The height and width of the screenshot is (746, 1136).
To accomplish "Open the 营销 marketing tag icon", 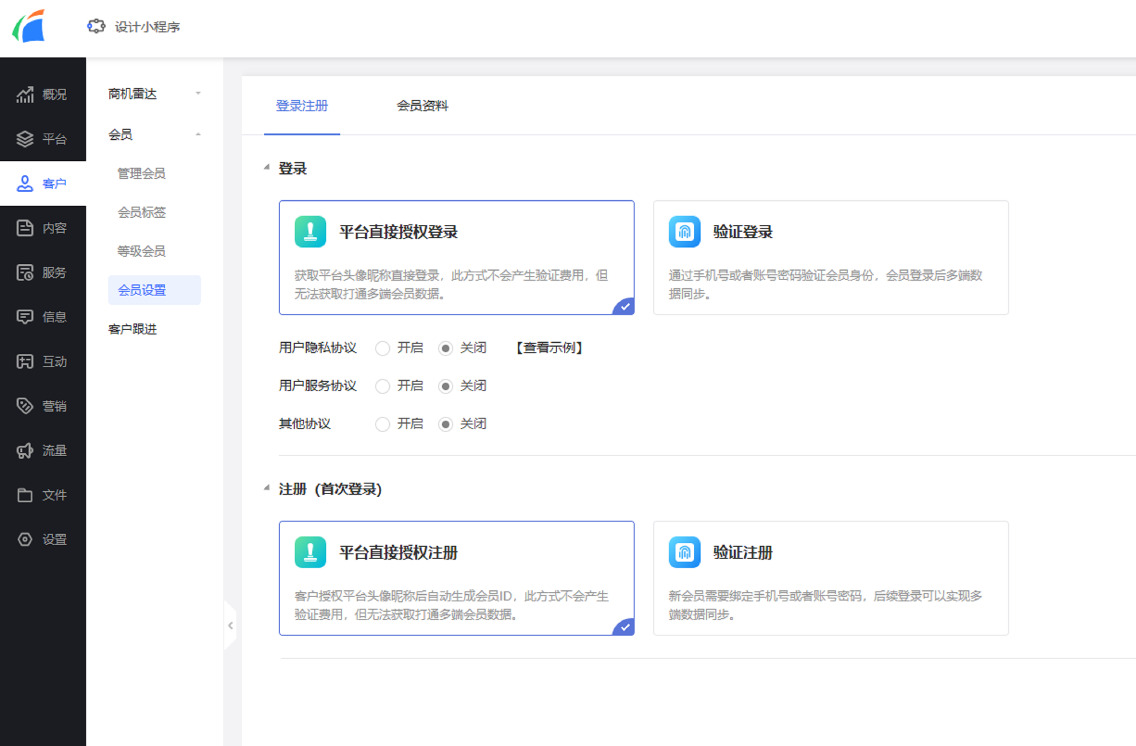I will (25, 406).
